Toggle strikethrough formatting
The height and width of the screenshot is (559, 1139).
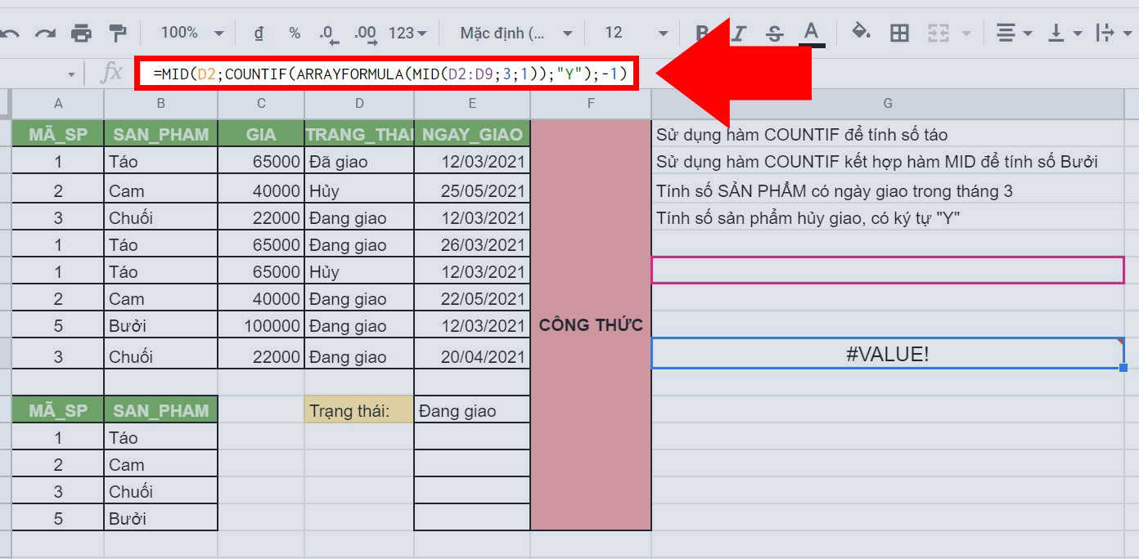tap(773, 33)
